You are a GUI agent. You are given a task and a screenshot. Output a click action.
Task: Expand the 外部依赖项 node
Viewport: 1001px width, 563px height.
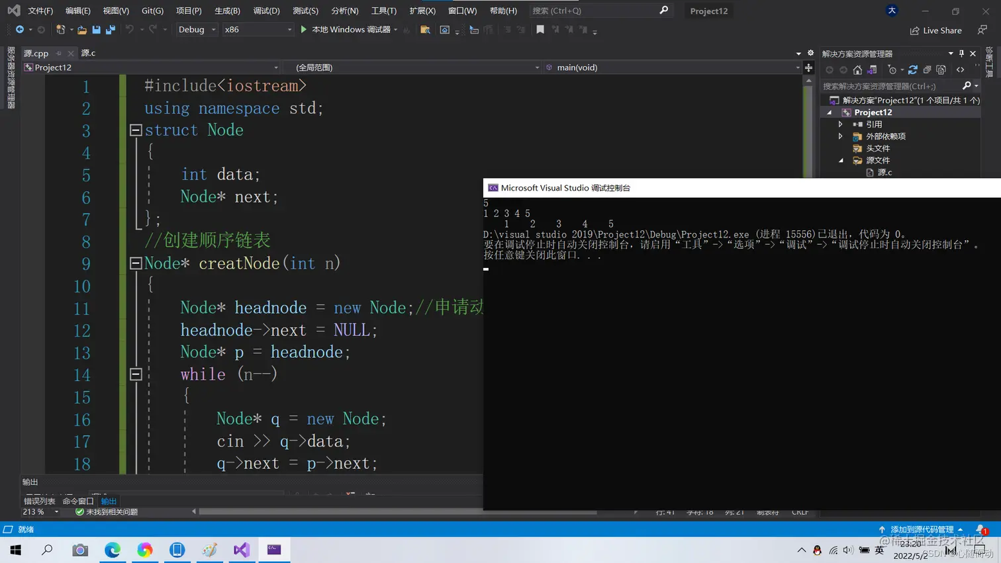[841, 136]
